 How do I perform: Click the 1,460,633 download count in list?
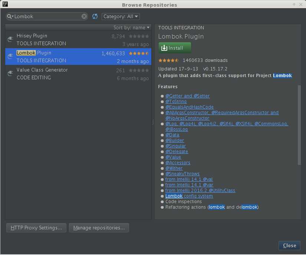(113, 53)
